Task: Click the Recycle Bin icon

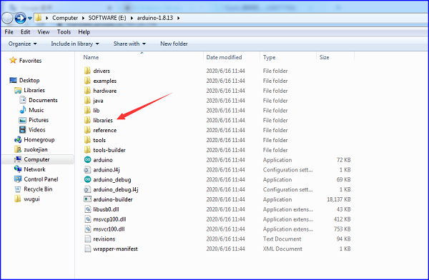Action: click(x=18, y=189)
